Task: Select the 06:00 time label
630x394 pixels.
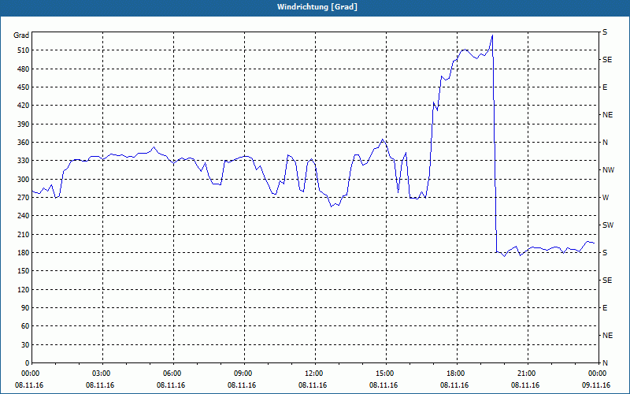Action: (x=172, y=373)
